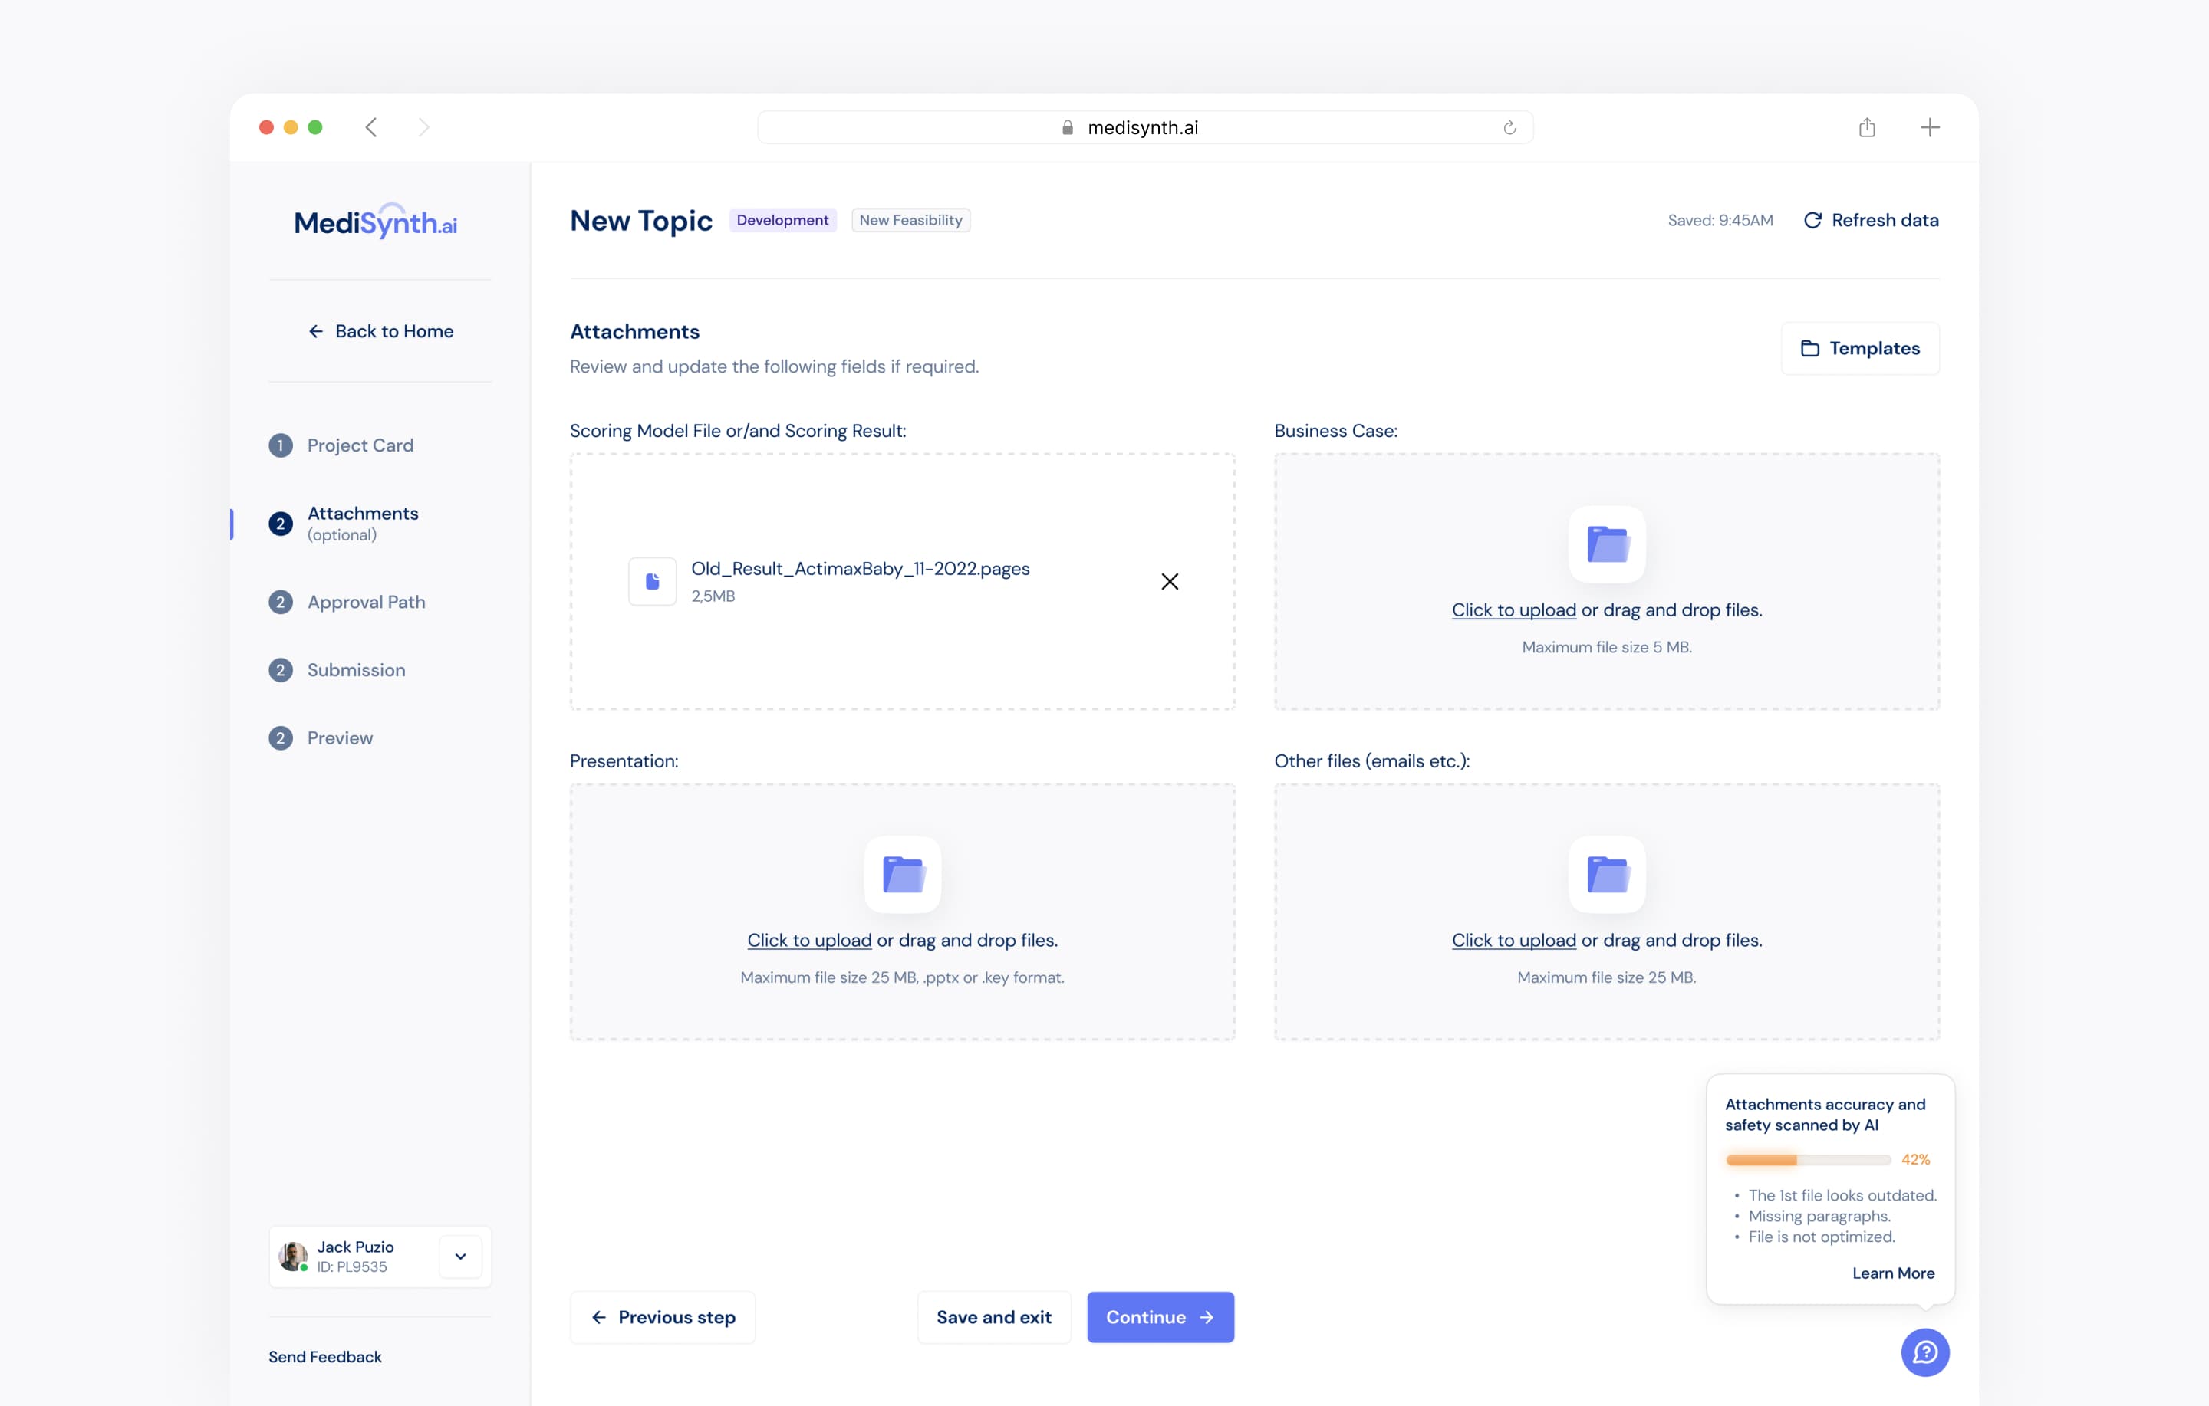Open the Submission step in sidebar
Viewport: 2209px width, 1406px height.
[356, 671]
